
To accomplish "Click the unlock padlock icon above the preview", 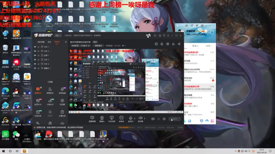I will [162, 44].
